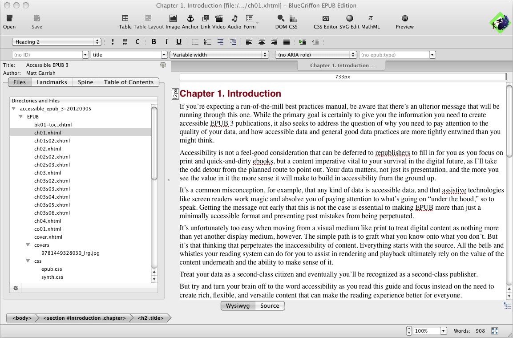Viewport: 513px width, 338px height.
Task: Open the Variable width font dropdown
Action: (x=219, y=55)
